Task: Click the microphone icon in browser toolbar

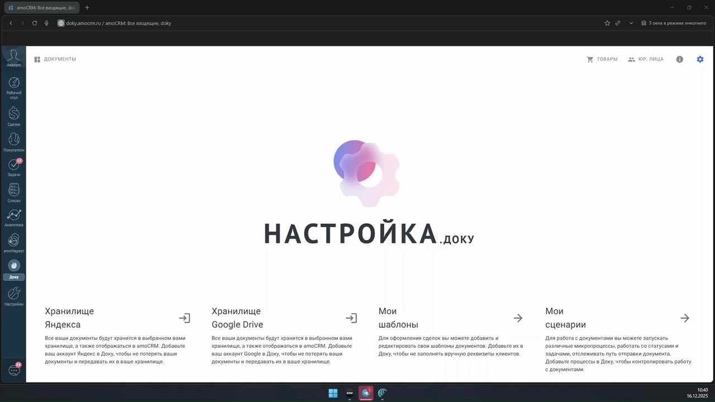Action: point(46,23)
